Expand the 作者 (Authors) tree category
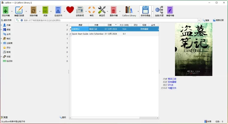The image size is (228, 124). 1,25
